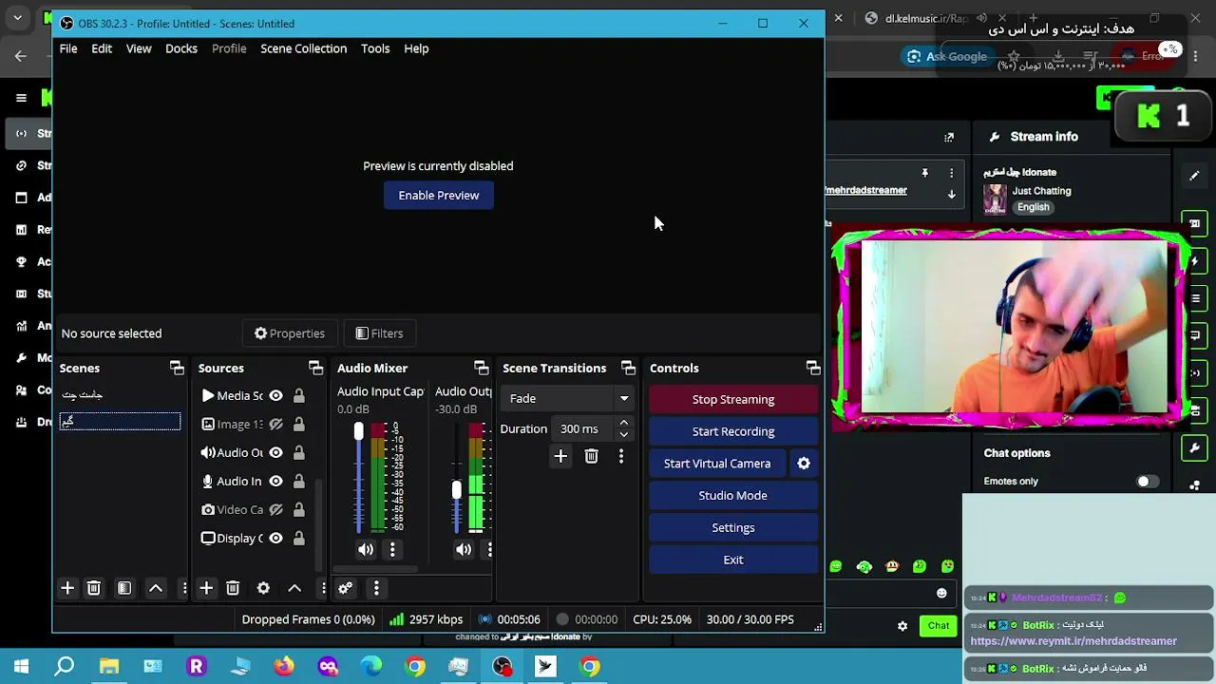
Task: Add a new scene with the plus icon
Action: click(x=67, y=588)
